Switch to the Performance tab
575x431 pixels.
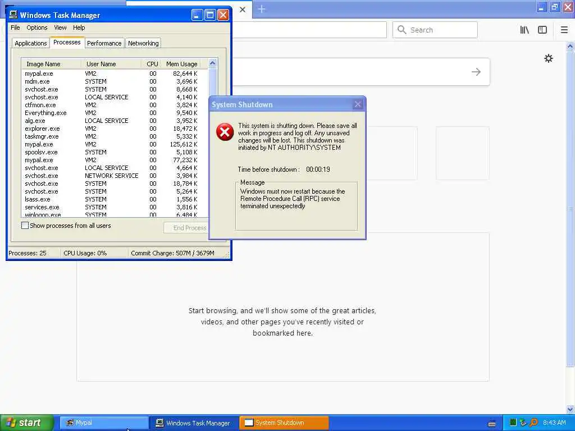(104, 43)
